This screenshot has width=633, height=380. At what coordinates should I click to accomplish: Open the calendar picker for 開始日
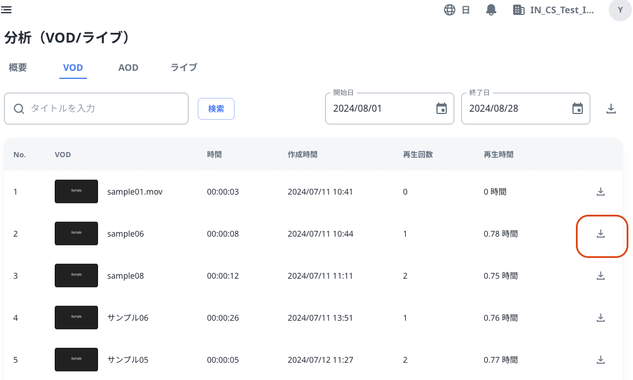(x=442, y=108)
